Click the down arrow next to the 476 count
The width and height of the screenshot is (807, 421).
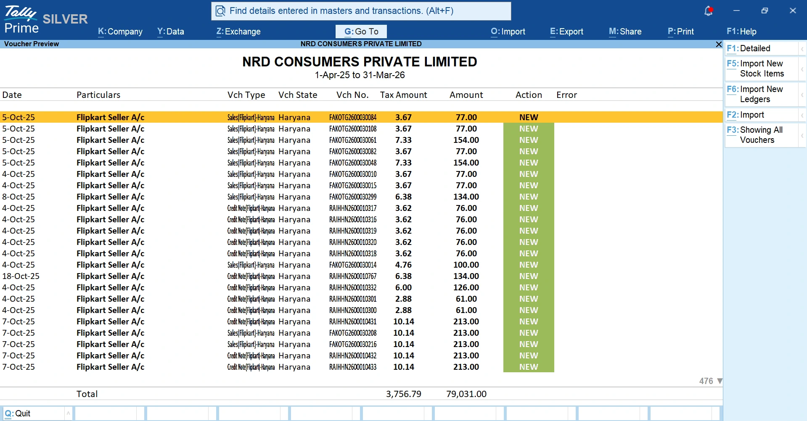coord(720,381)
